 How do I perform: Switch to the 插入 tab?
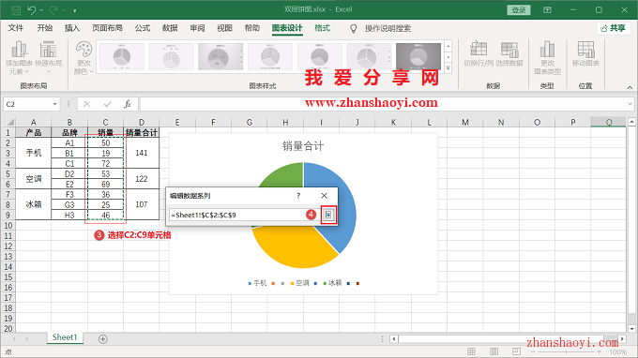click(x=72, y=28)
